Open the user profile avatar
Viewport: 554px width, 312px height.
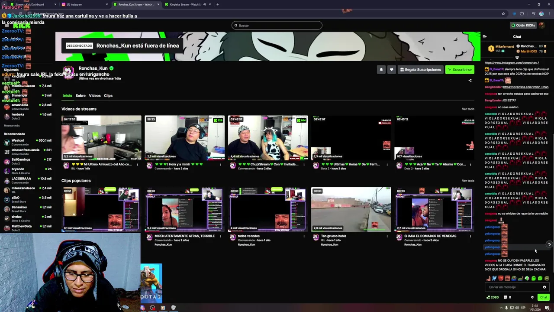pos(542,25)
